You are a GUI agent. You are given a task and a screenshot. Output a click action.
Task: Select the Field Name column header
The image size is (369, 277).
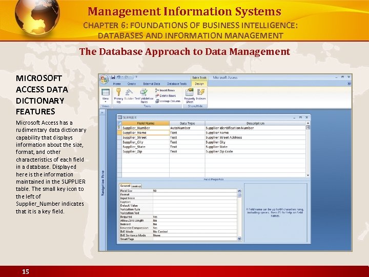click(146, 123)
